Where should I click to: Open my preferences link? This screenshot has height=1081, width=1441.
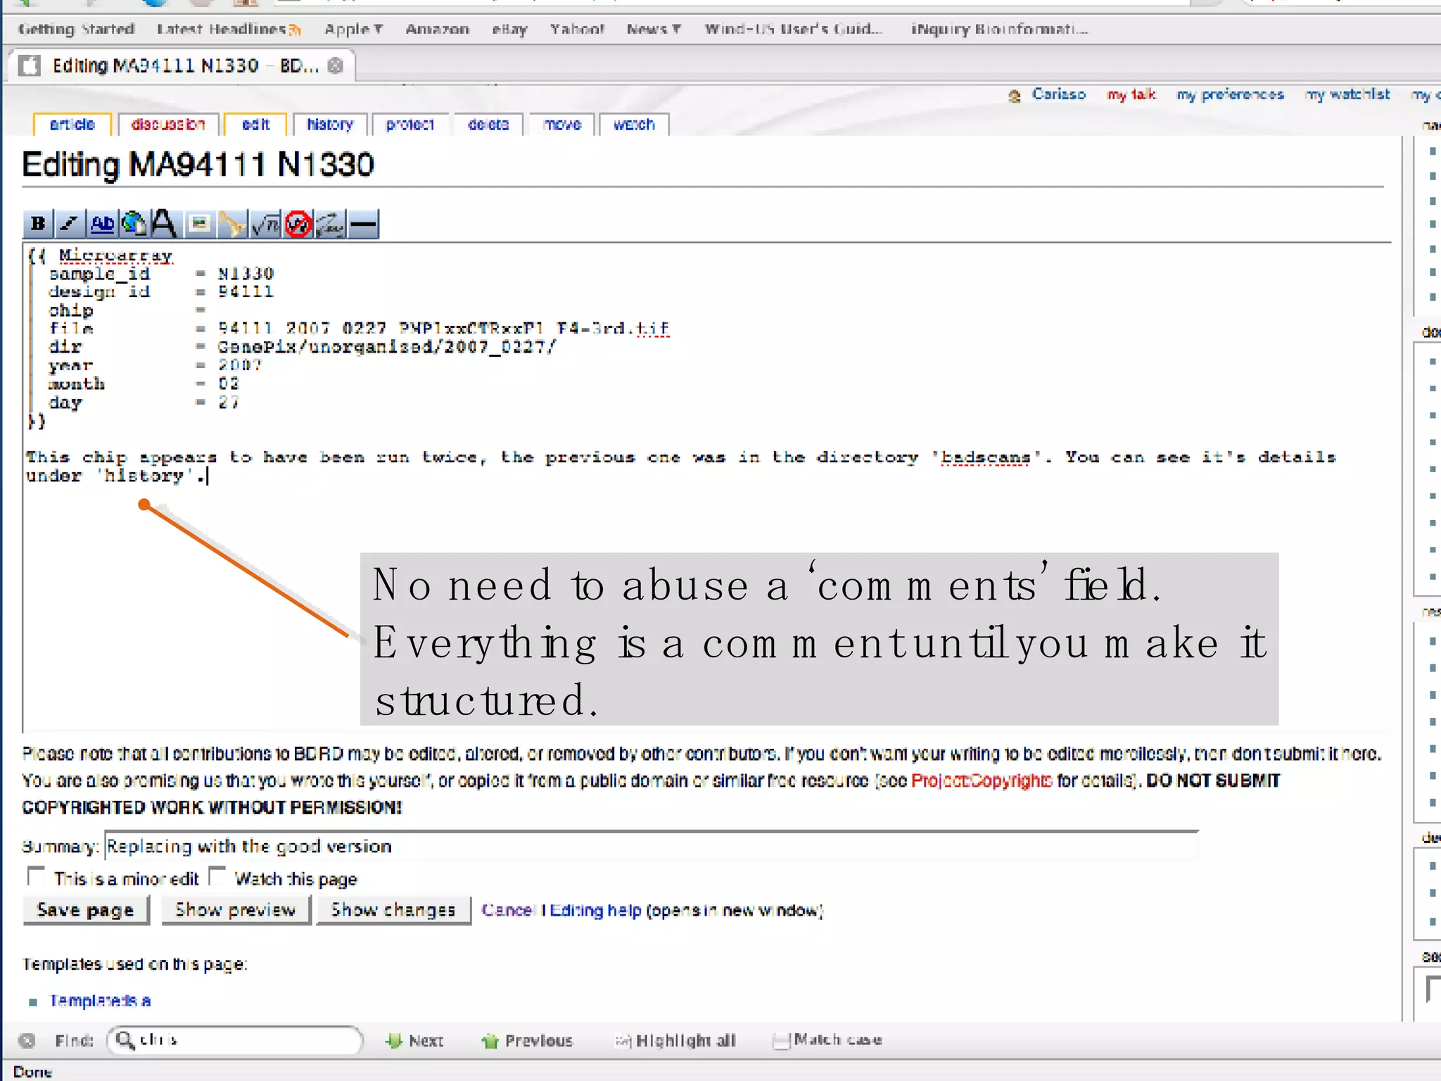[x=1230, y=94]
